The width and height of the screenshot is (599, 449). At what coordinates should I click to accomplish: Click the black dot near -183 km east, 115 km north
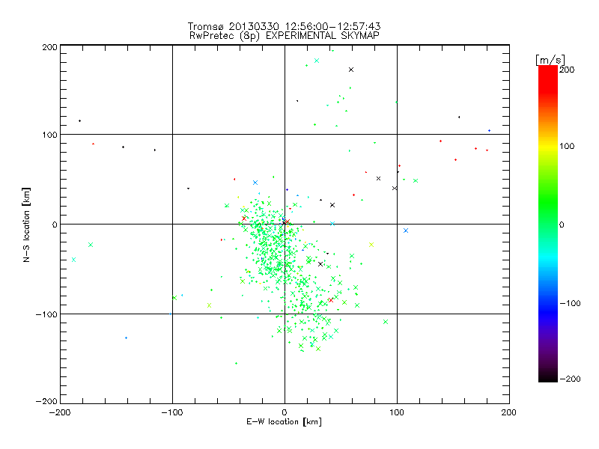tap(79, 121)
